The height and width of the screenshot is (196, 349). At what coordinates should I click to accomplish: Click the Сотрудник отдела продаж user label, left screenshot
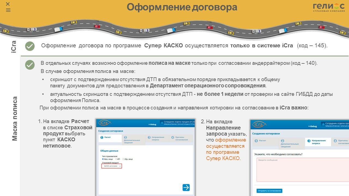[179, 122]
